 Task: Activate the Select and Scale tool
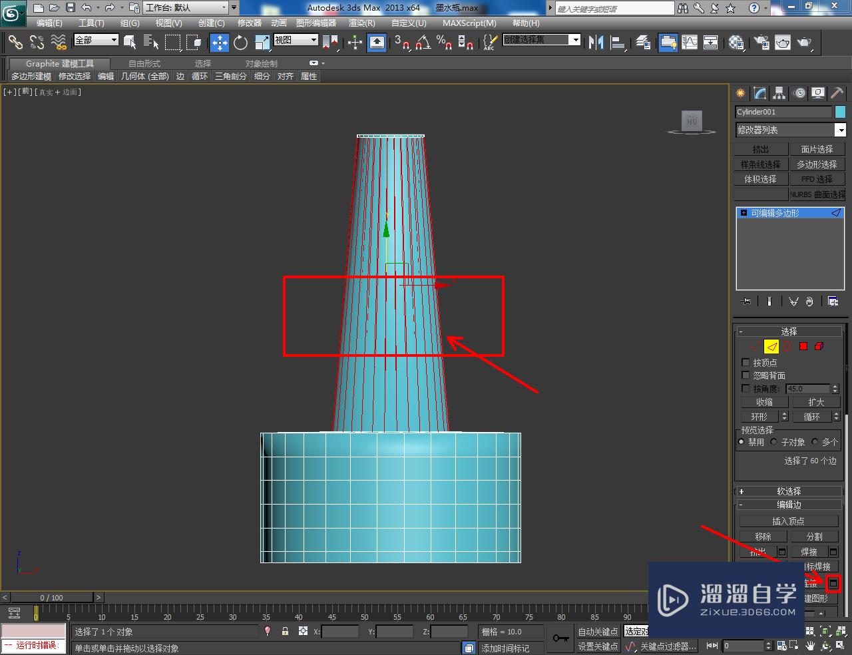pyautogui.click(x=262, y=43)
